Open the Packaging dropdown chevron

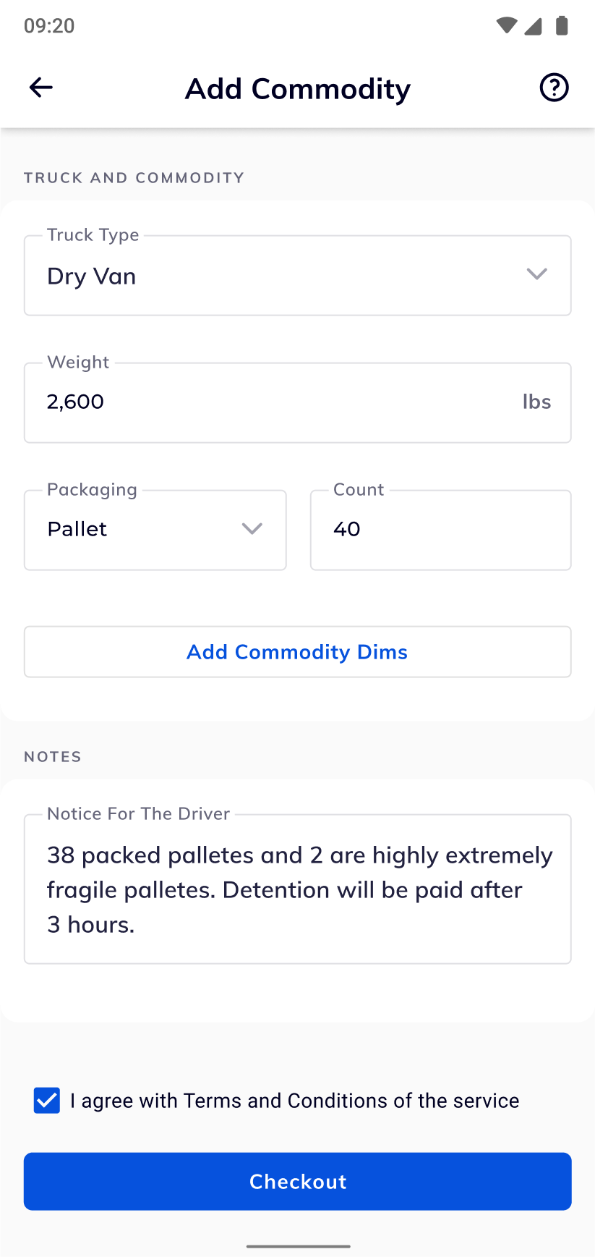(x=252, y=529)
